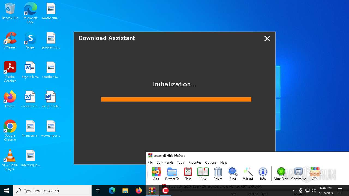Click the network icon in system tray
Image resolution: width=349 pixels, height=196 pixels.
click(307, 191)
